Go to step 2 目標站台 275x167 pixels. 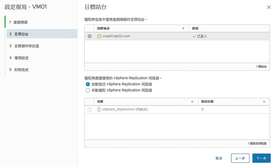(42, 34)
